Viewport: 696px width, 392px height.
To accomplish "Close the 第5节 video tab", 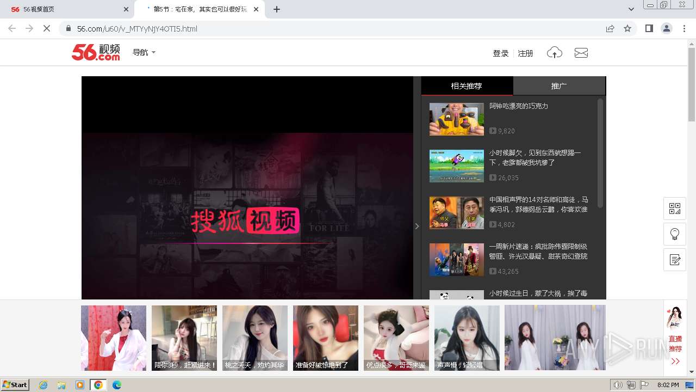I will coord(256,9).
